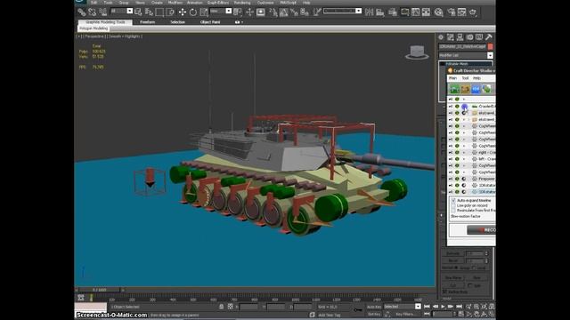
Task: Click the Auto Key button
Action: click(x=374, y=307)
